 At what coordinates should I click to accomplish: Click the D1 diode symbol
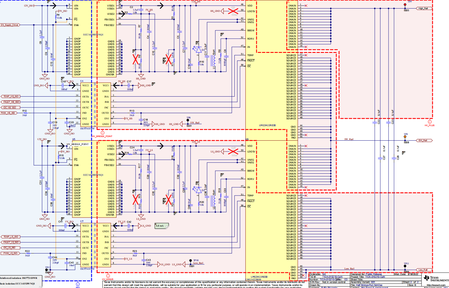point(197,49)
